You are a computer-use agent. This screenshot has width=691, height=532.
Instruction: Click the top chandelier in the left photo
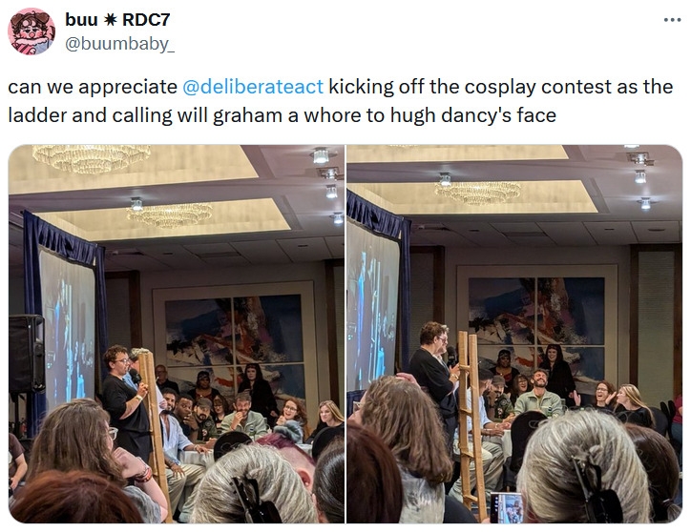coord(92,157)
